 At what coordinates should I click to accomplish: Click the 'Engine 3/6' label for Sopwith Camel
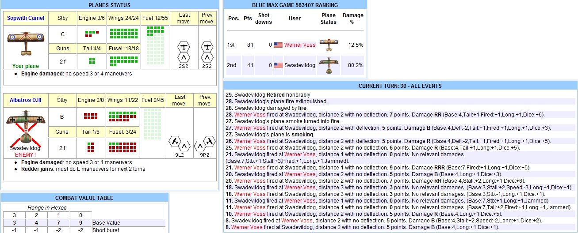pos(92,18)
